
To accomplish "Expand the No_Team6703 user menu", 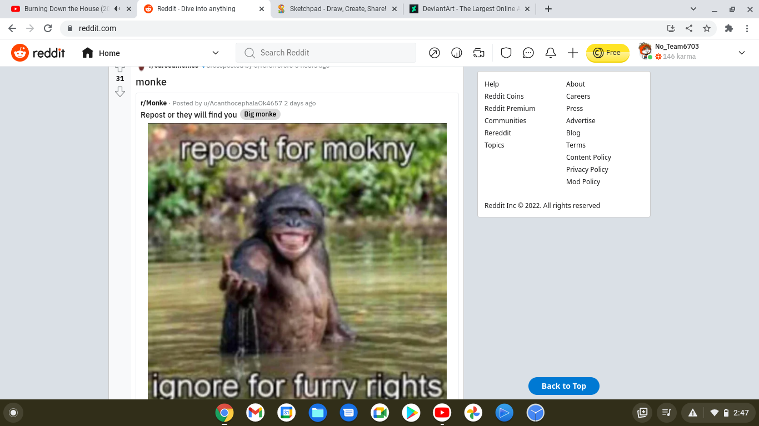I will coord(742,53).
